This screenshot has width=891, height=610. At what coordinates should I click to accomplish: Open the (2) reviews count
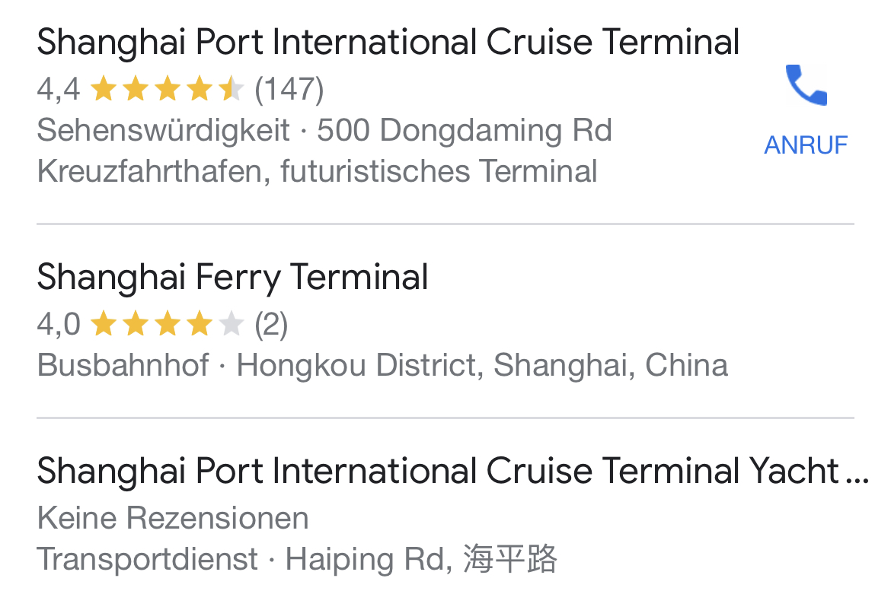click(271, 326)
